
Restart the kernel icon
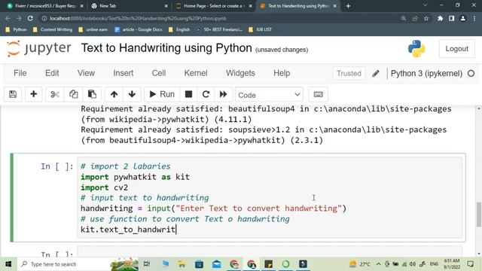point(206,94)
